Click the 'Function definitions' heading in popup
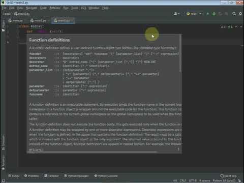The height and width of the screenshot is (183, 244). 49,40
